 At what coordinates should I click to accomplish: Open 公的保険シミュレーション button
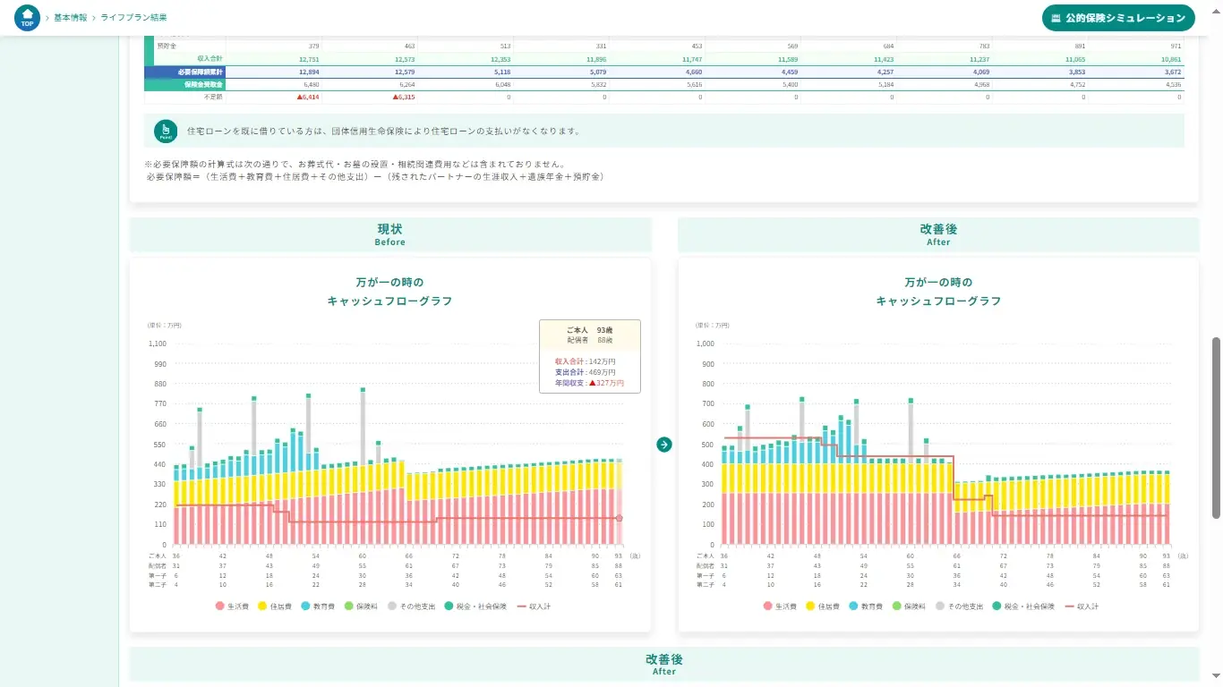click(x=1118, y=18)
